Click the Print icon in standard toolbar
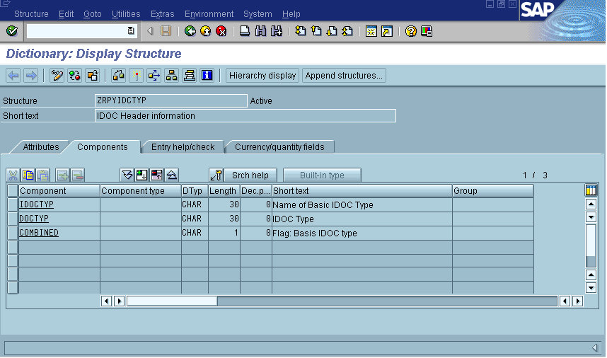 point(245,31)
